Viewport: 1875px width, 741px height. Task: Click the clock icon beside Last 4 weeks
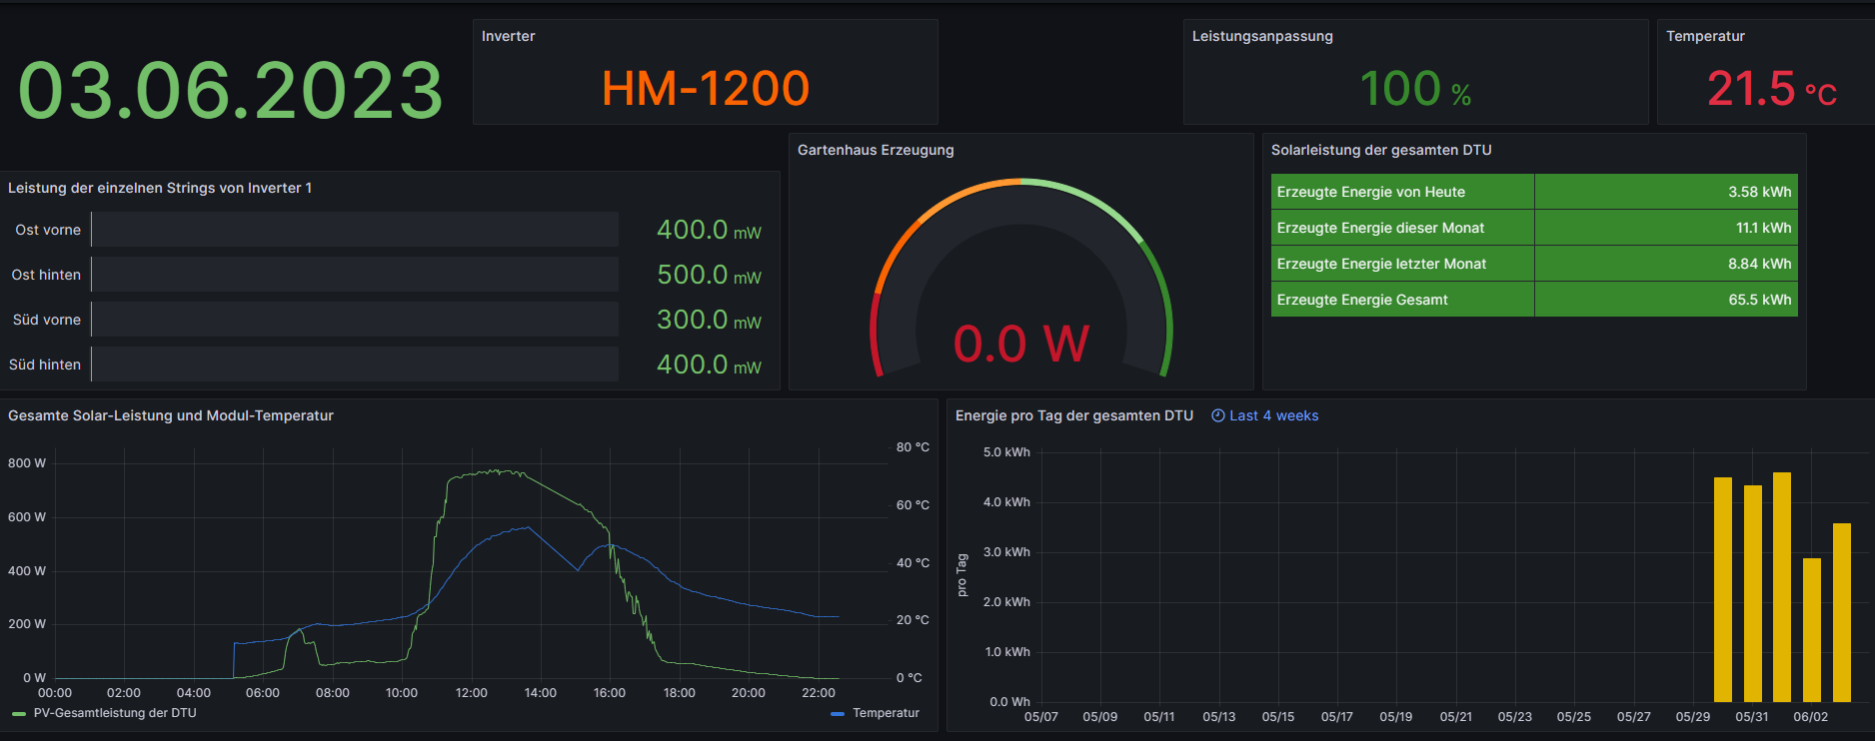pos(1217,415)
